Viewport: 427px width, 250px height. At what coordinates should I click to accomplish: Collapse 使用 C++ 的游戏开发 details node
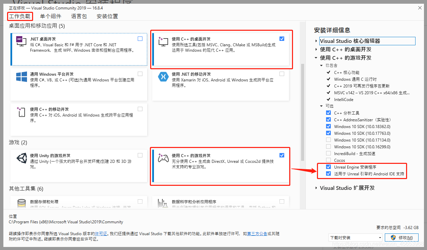point(316,58)
